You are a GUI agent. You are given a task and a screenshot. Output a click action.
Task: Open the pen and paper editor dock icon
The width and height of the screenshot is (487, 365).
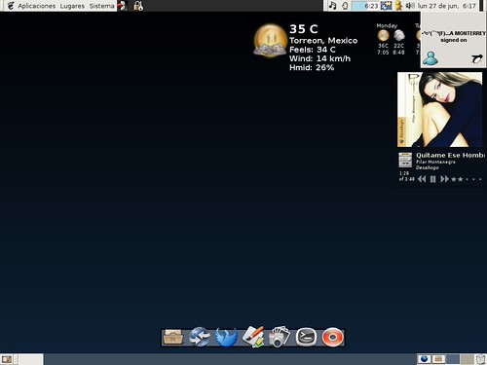[x=253, y=337]
